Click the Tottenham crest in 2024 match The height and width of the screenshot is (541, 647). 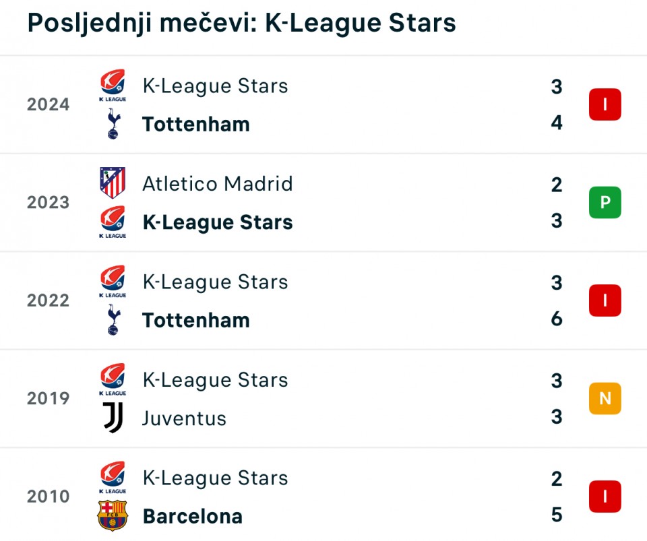(113, 124)
